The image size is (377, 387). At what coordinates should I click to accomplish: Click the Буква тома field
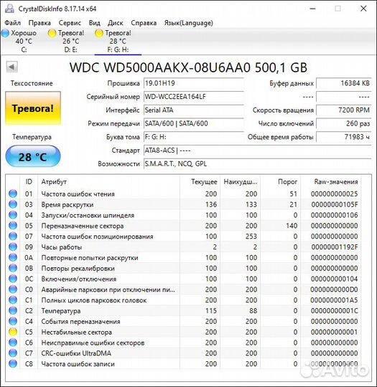tap(194, 137)
